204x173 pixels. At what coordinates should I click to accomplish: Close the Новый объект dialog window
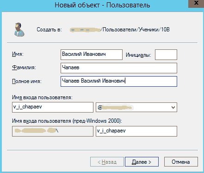point(196,3)
